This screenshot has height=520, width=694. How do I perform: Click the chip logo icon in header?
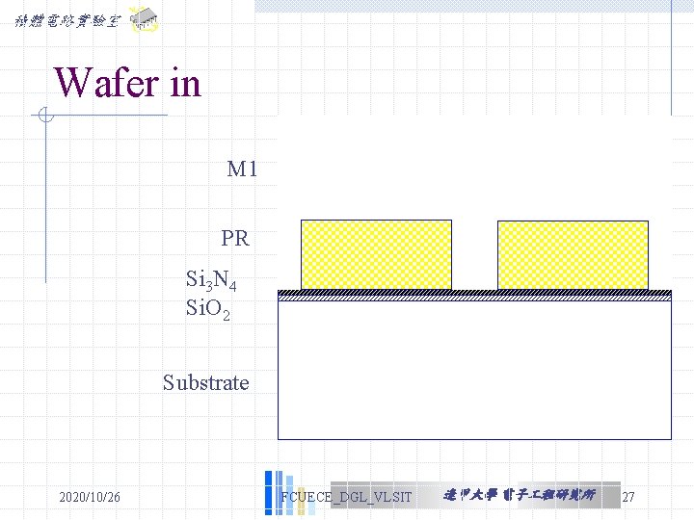coord(145,19)
